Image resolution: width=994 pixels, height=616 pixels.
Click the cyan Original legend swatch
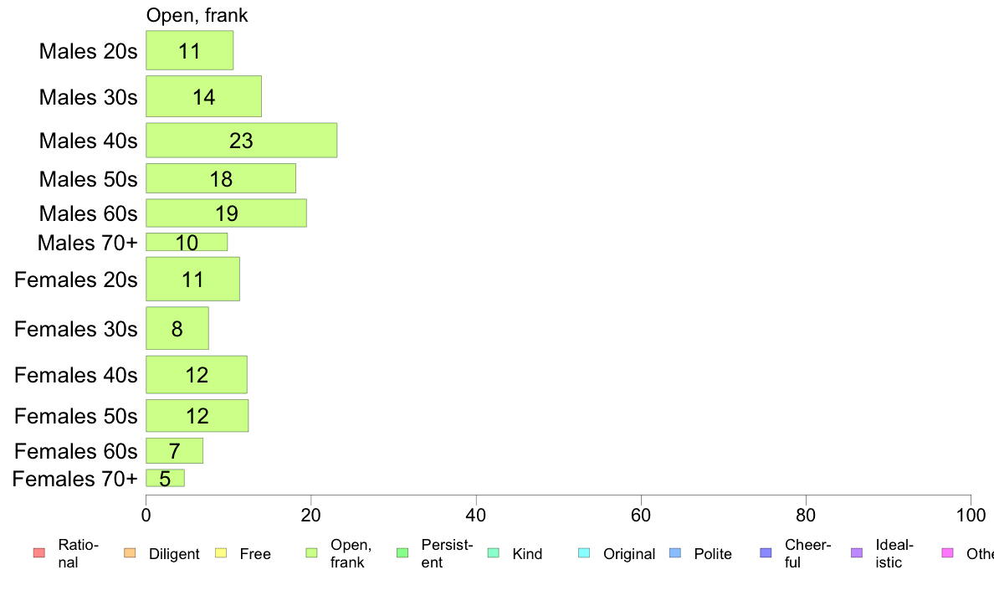coord(585,553)
